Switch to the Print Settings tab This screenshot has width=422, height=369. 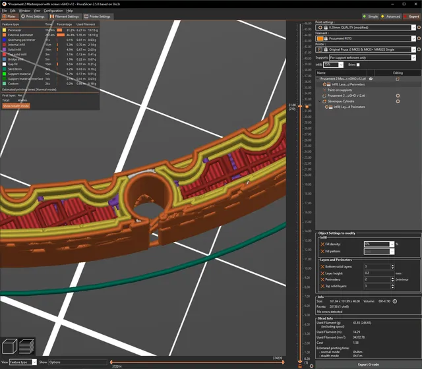pyautogui.click(x=33, y=16)
